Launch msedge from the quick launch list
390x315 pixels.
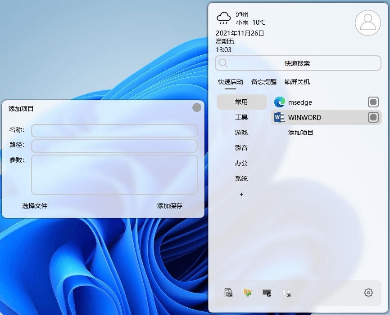click(x=300, y=102)
